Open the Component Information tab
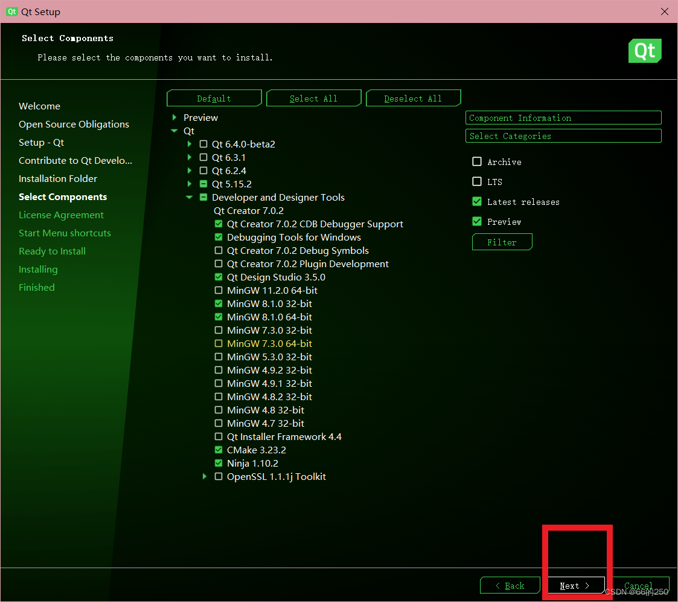The image size is (678, 602). (563, 118)
